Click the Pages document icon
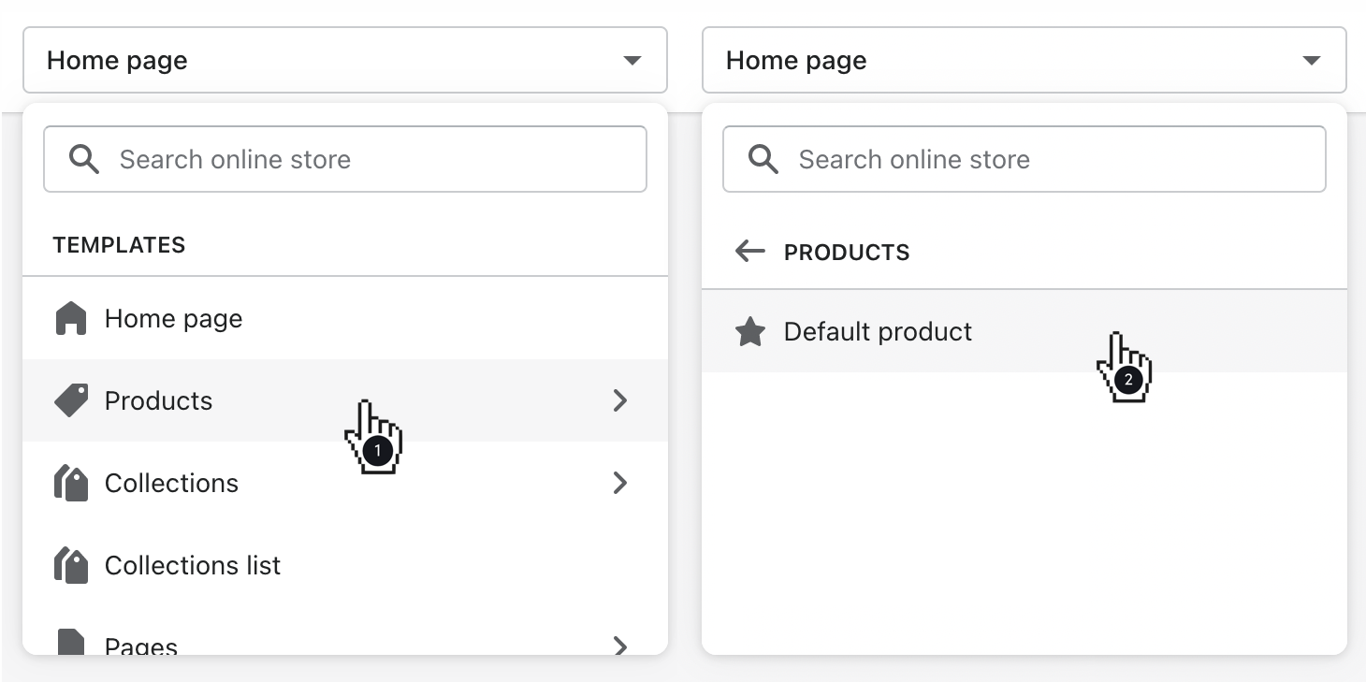The image size is (1366, 682). (x=71, y=644)
